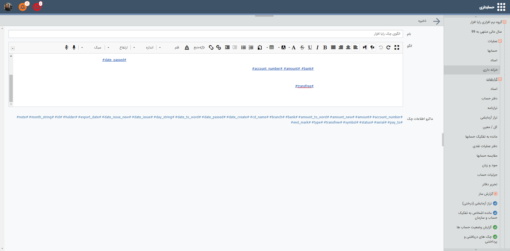
Task: Open the style (سبک) dropdown
Action: 92,47
